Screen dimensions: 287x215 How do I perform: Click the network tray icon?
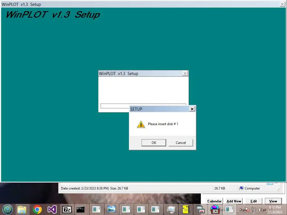(254, 210)
